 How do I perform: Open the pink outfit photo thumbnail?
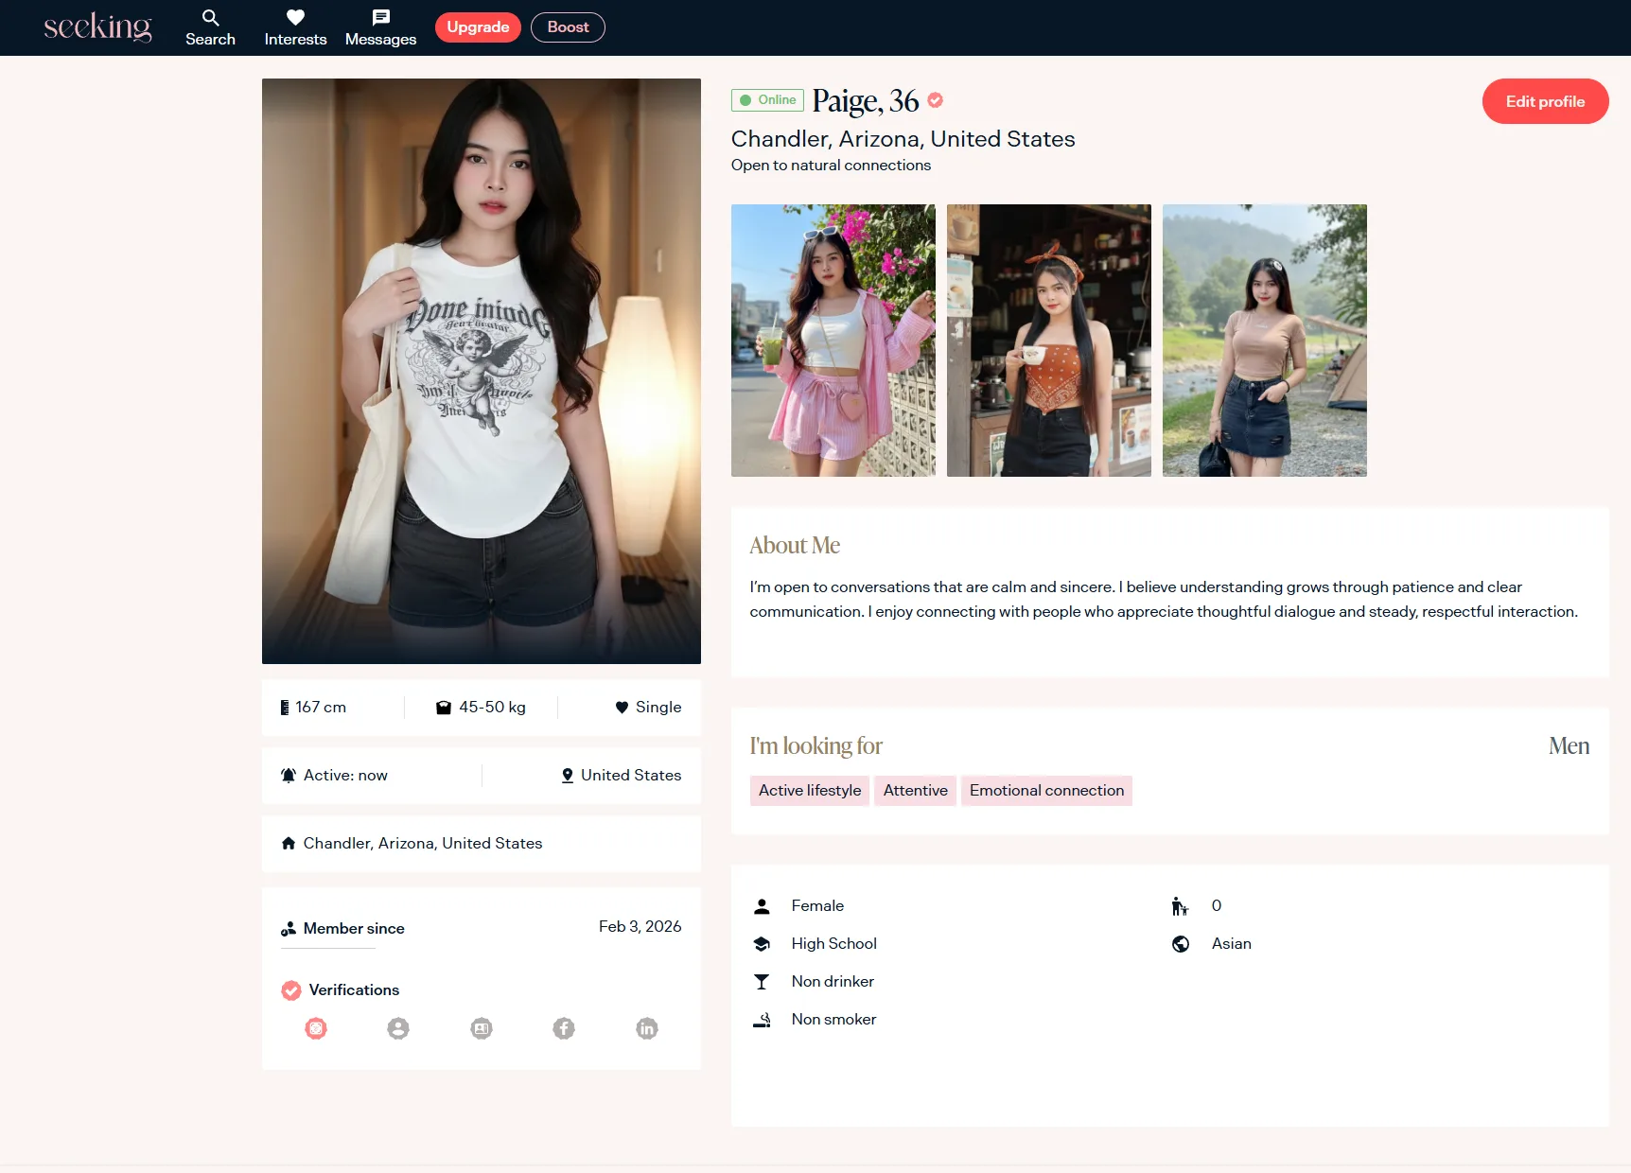pos(833,341)
